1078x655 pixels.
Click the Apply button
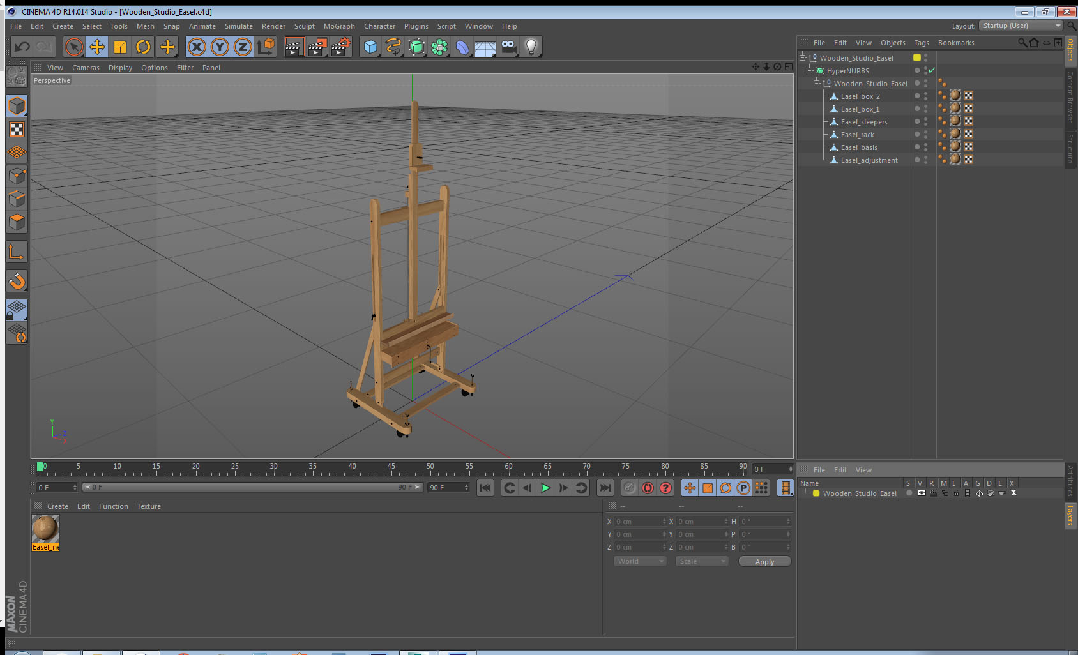pos(764,562)
